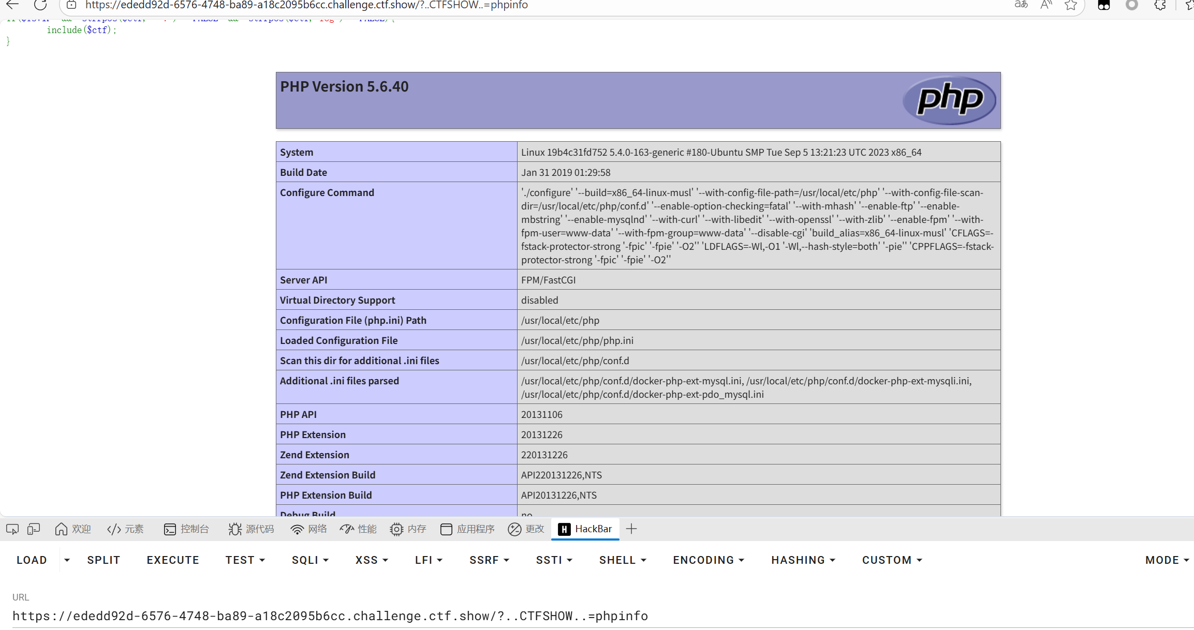Click the read aloud icon in address bar
This screenshot has width=1194, height=630.
(x=1046, y=5)
